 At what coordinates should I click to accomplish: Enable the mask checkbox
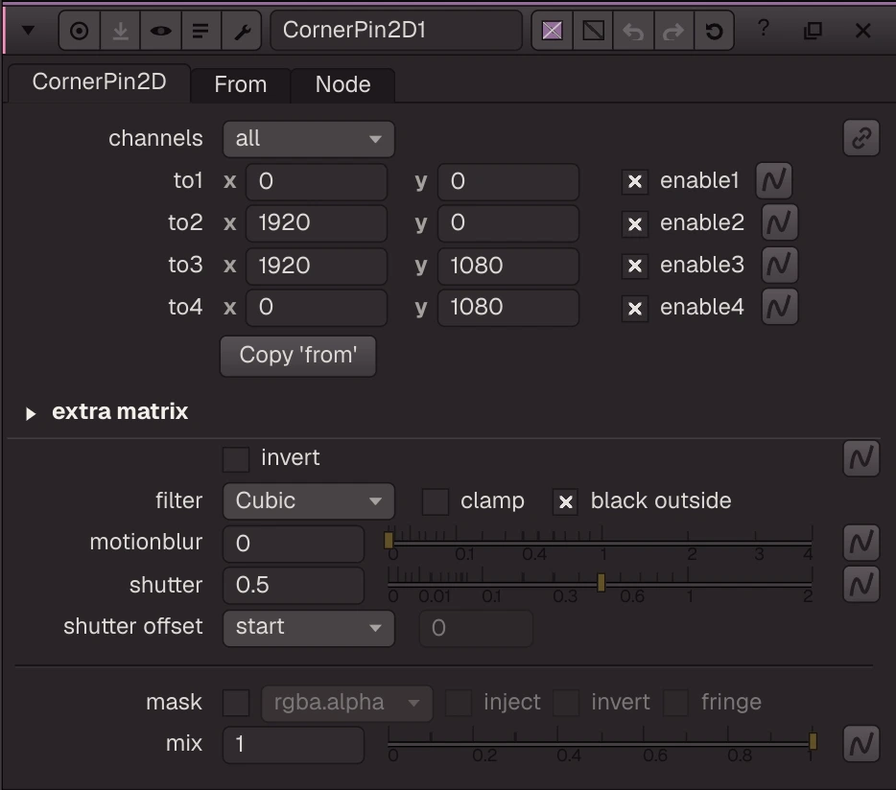236,703
